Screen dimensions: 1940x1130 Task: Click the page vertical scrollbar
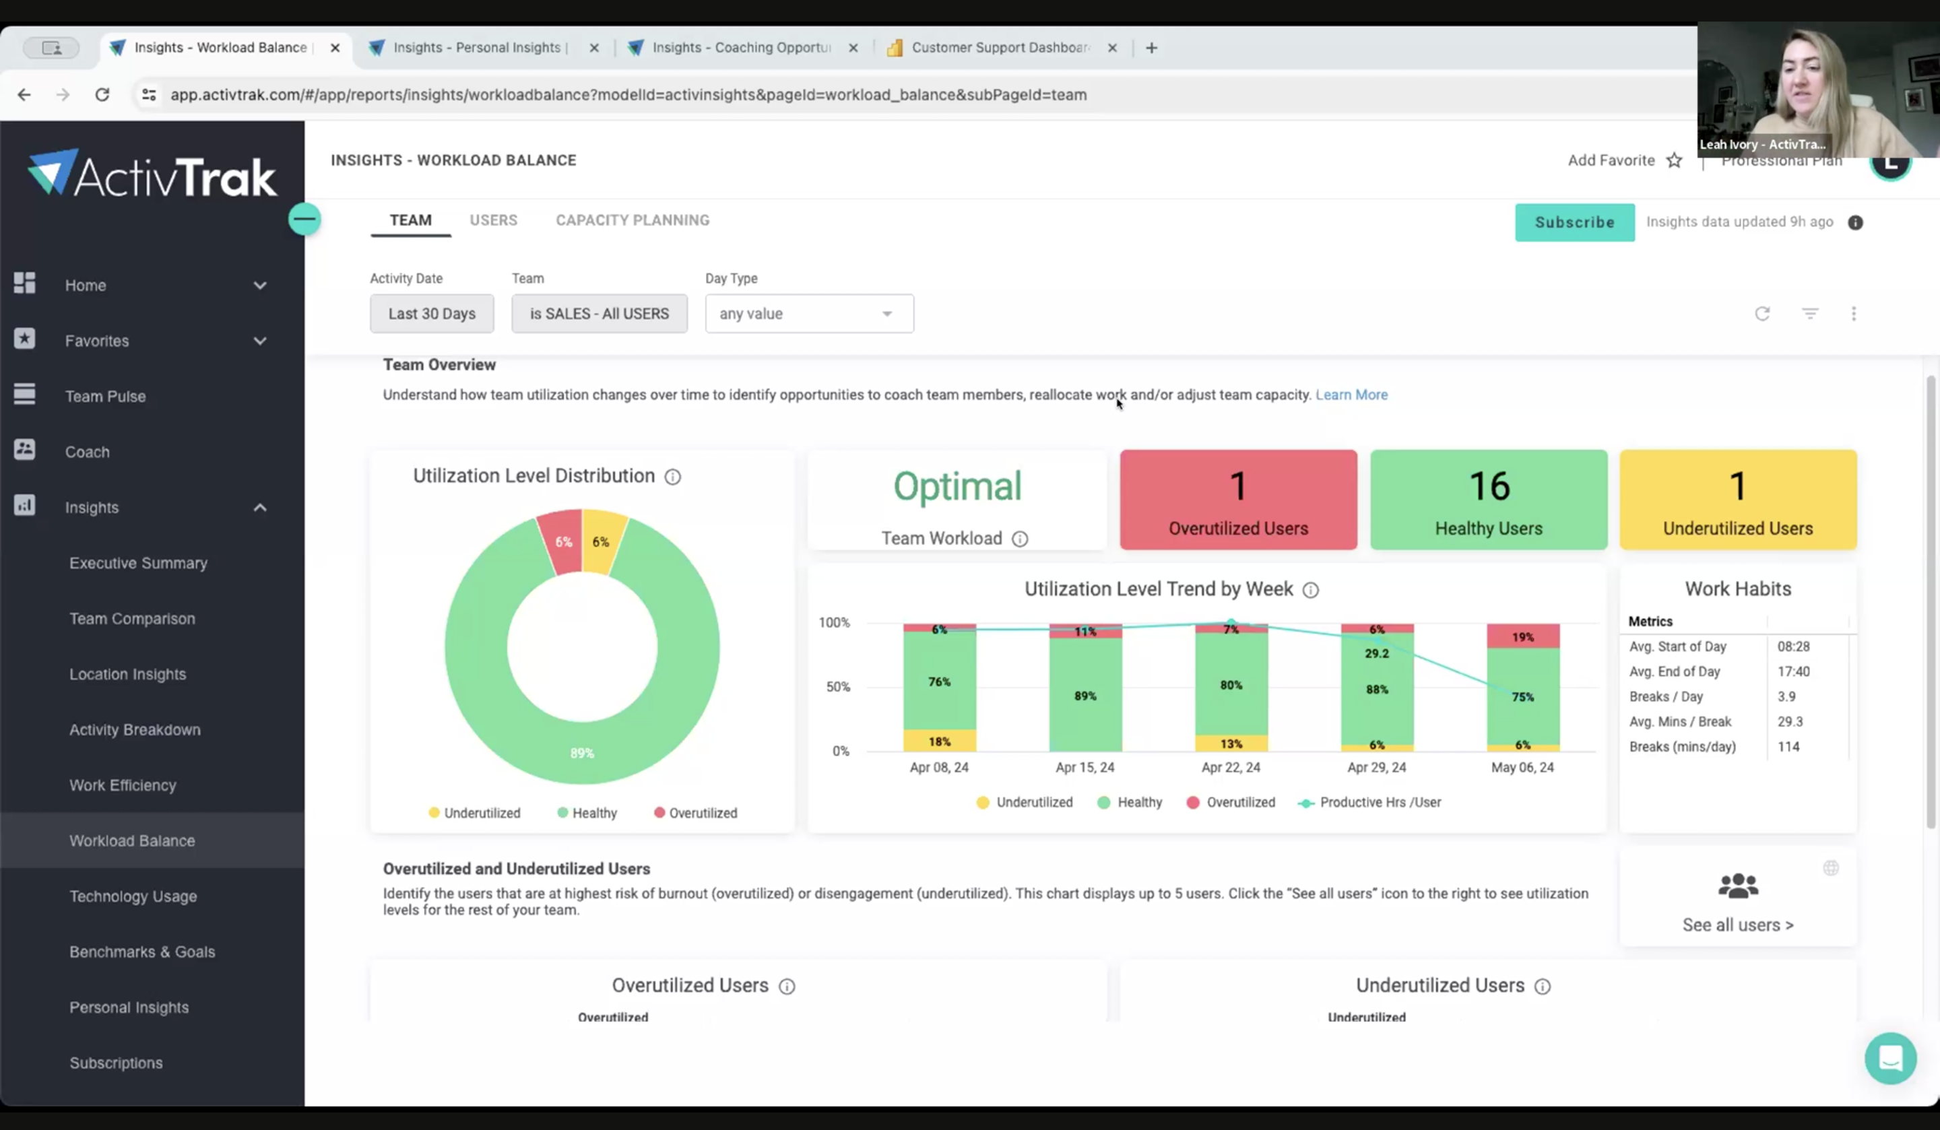click(x=1931, y=601)
